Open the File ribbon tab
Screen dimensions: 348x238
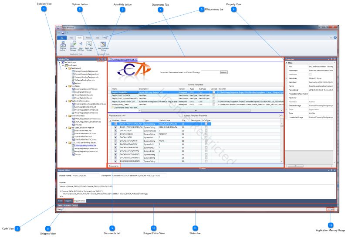pyautogui.click(x=62, y=38)
